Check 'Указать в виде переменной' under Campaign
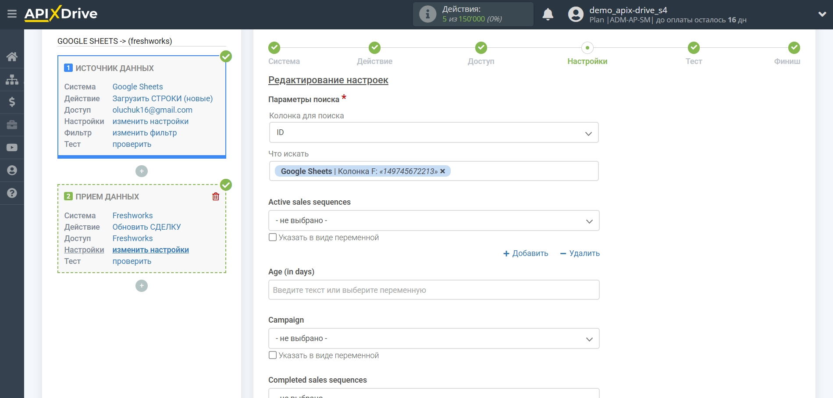 273,355
